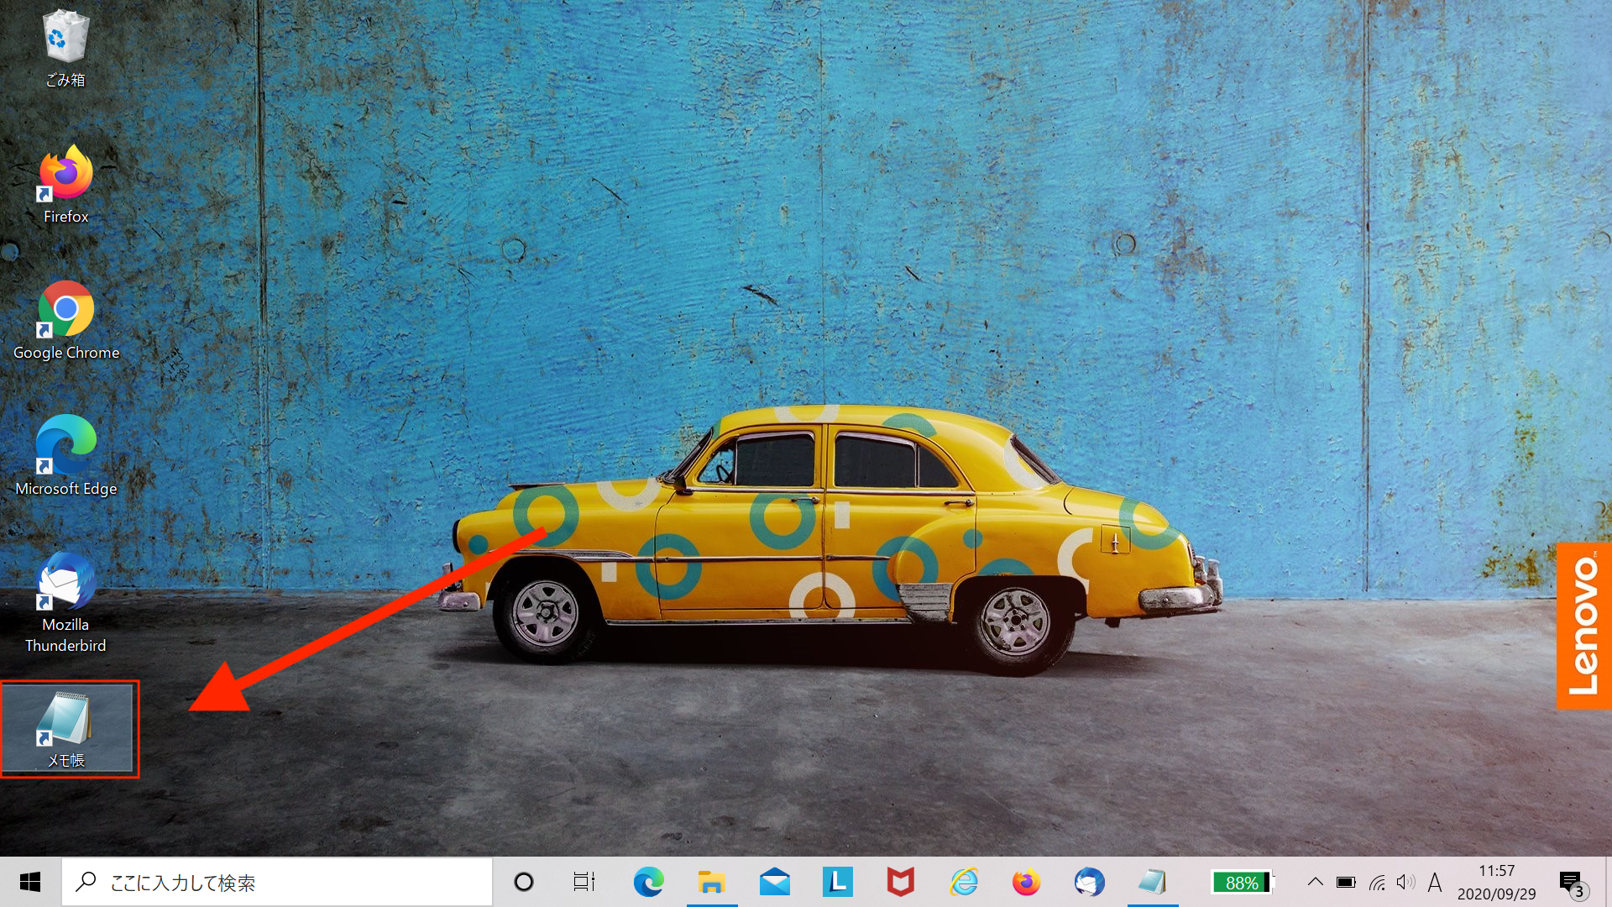Launch the Lenovo L app on taskbar
The width and height of the screenshot is (1612, 907).
click(x=837, y=882)
